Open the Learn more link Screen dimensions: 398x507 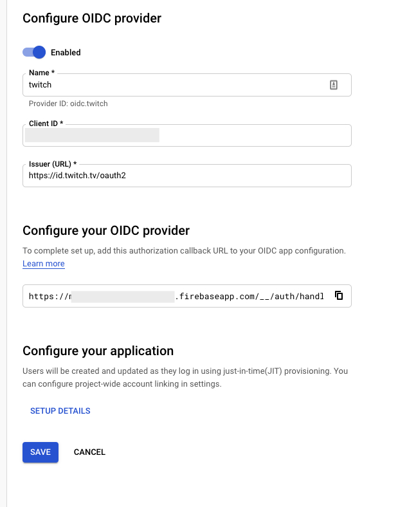pos(44,264)
